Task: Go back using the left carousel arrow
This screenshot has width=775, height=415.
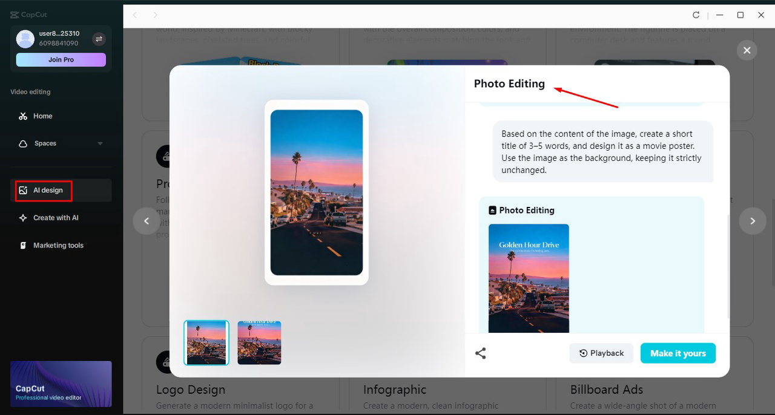Action: [145, 221]
